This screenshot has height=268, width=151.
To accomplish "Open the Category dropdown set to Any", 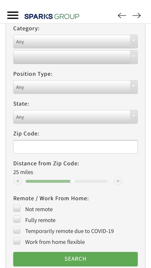I will [x=75, y=42].
